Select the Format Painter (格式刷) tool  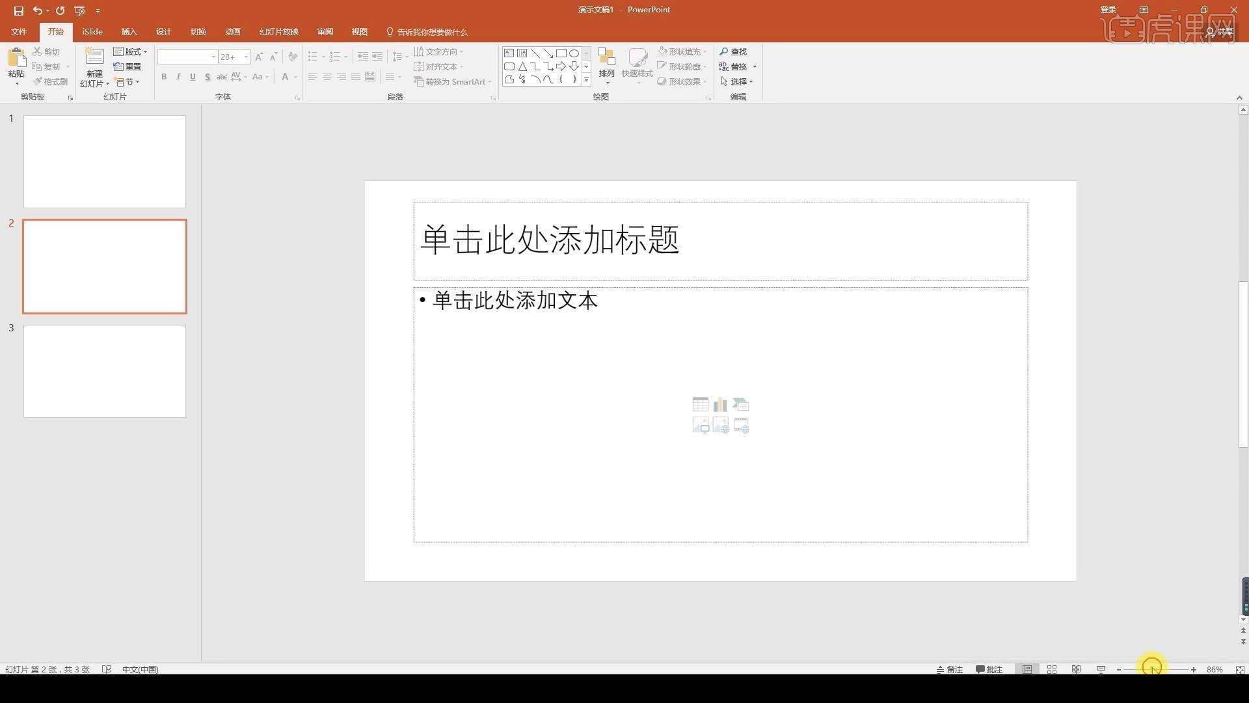point(51,81)
